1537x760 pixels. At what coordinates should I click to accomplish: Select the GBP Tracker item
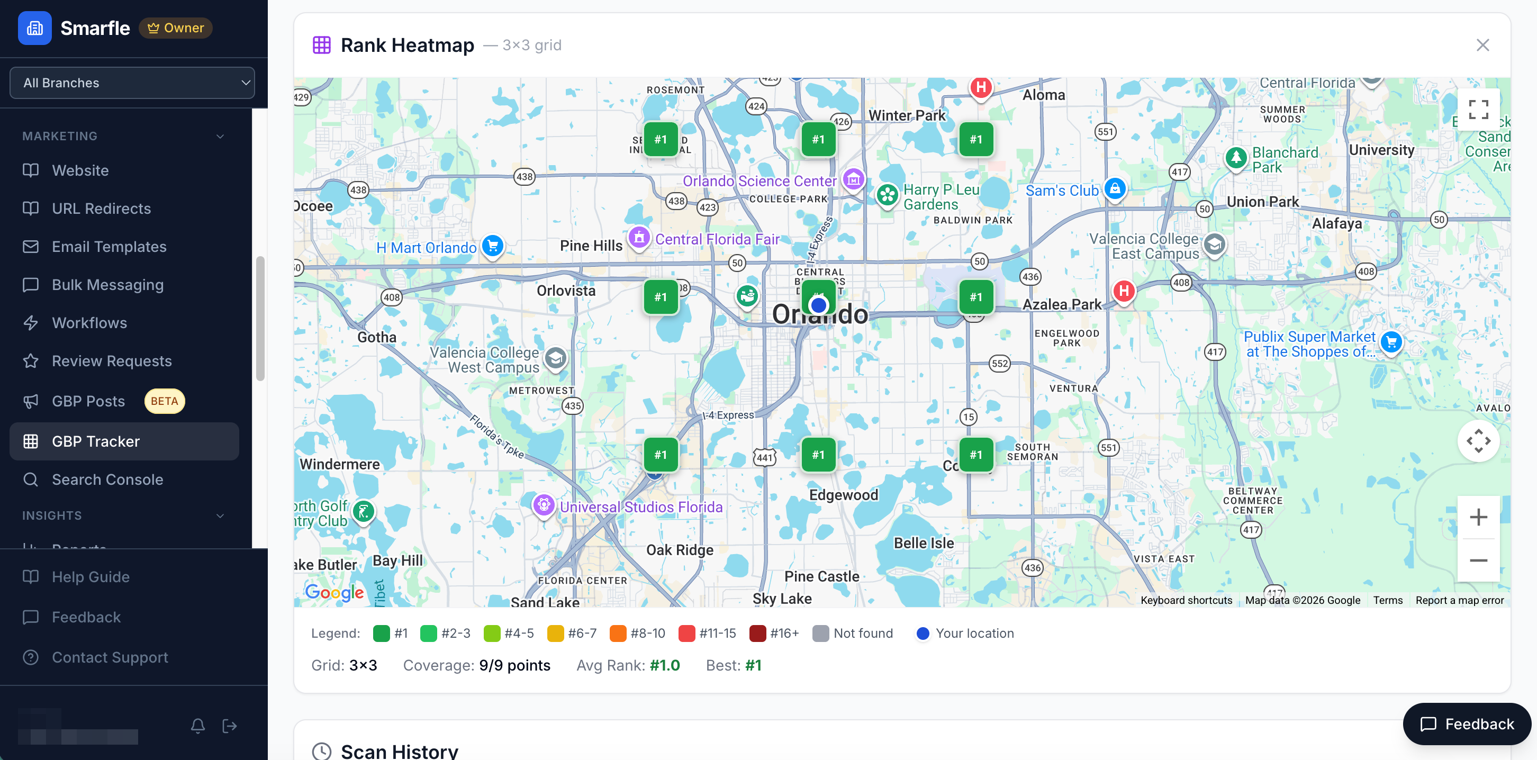(x=124, y=441)
